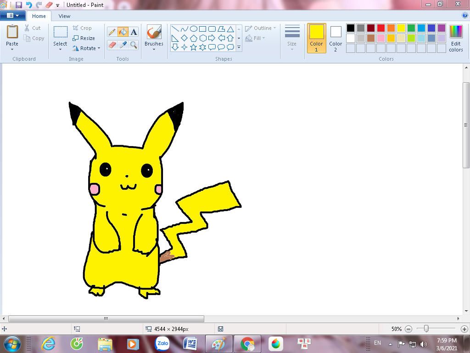Click the Undo arrow in title bar

point(29,5)
